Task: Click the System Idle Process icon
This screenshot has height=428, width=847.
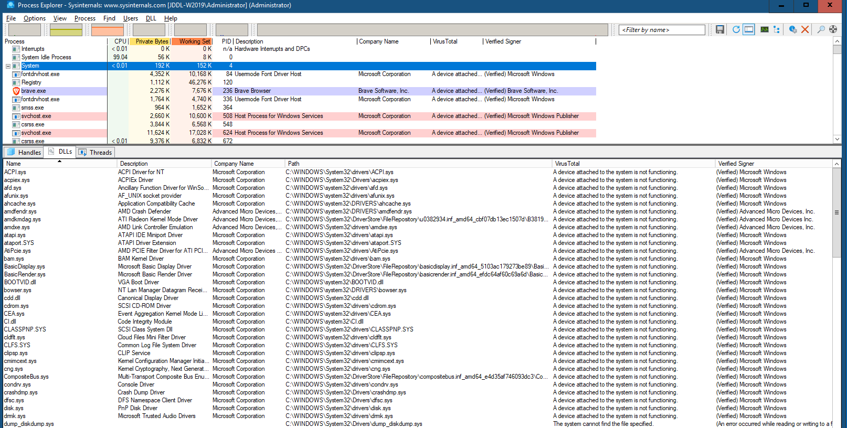Action: click(16, 57)
